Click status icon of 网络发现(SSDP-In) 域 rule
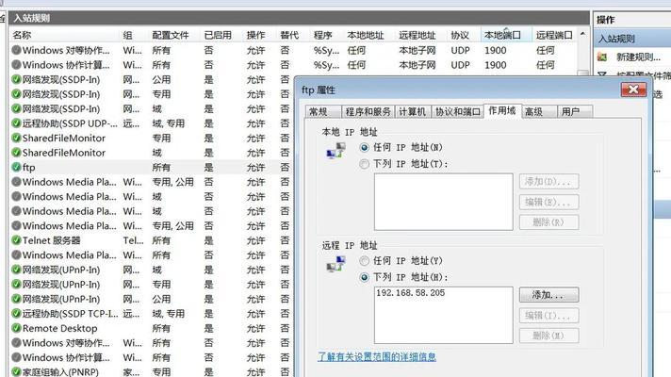Image resolution: width=671 pixels, height=377 pixels. (16, 108)
